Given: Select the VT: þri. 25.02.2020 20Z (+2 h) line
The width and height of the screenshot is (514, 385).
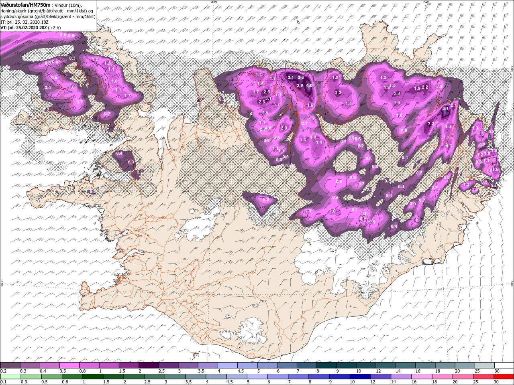Looking at the screenshot, I should click(31, 28).
